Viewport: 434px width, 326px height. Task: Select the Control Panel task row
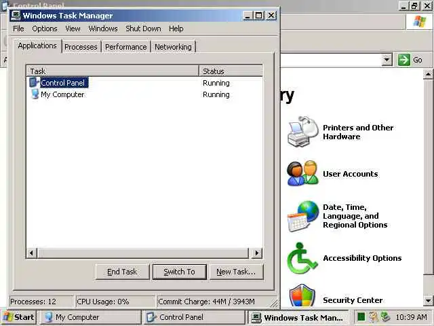tap(144, 83)
